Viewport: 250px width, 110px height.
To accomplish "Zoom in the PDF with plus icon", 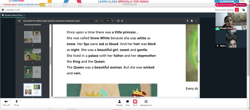I will click(x=112, y=21).
